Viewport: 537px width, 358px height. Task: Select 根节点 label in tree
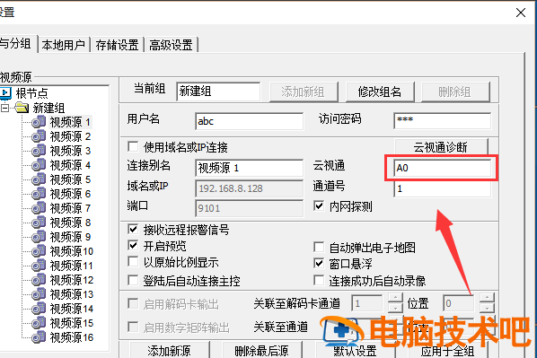point(31,93)
